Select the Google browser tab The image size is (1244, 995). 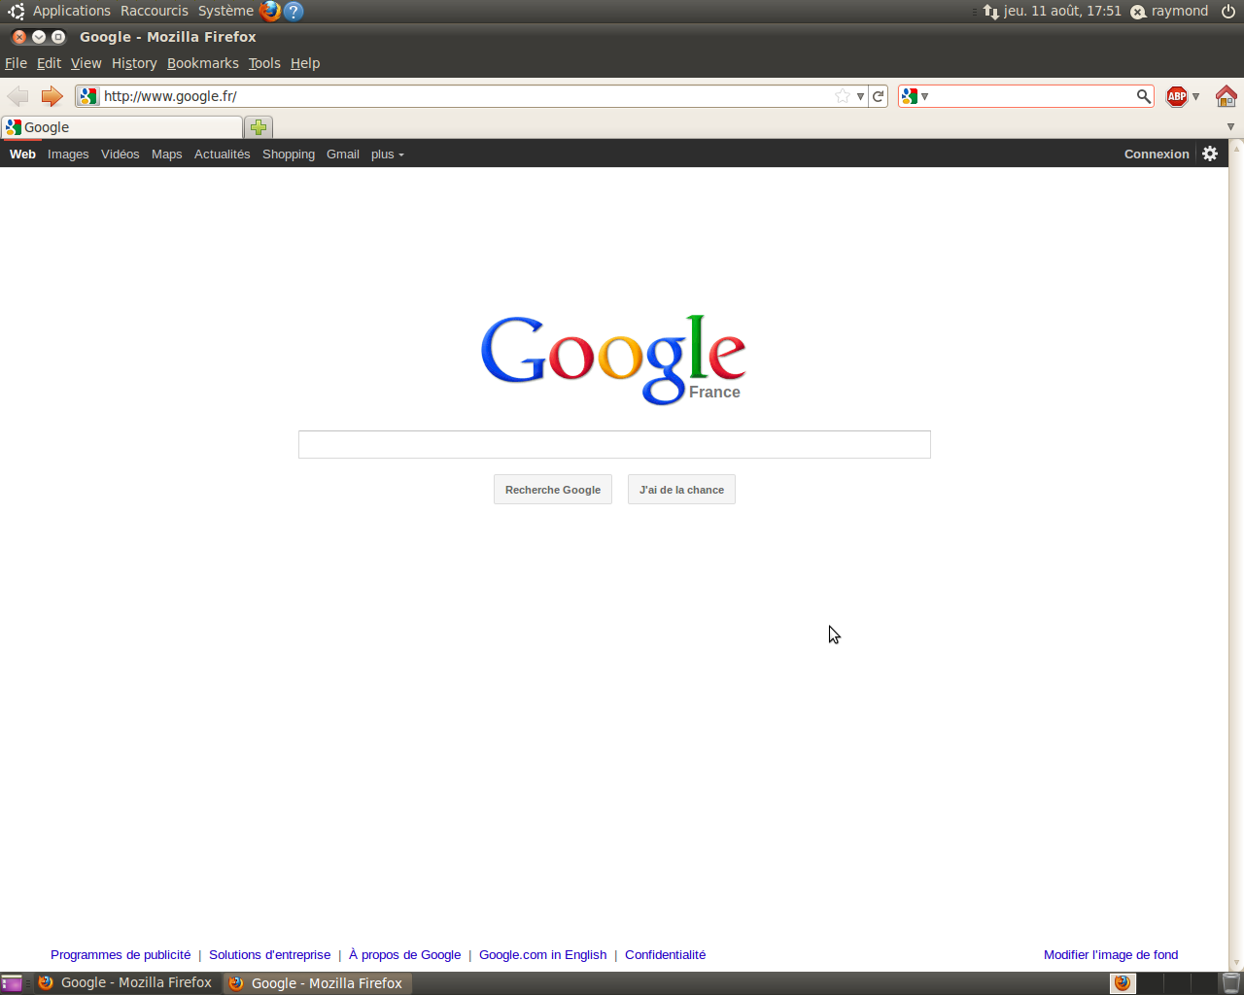point(122,127)
